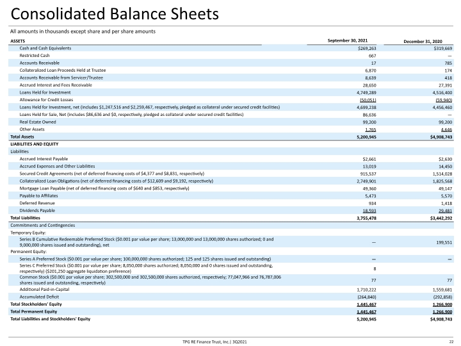Click the LIABILITIES AND EQUITY heading
This screenshot has width=461, height=346.
coord(35,144)
